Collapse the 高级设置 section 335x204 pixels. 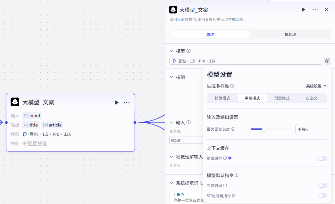pos(316,86)
